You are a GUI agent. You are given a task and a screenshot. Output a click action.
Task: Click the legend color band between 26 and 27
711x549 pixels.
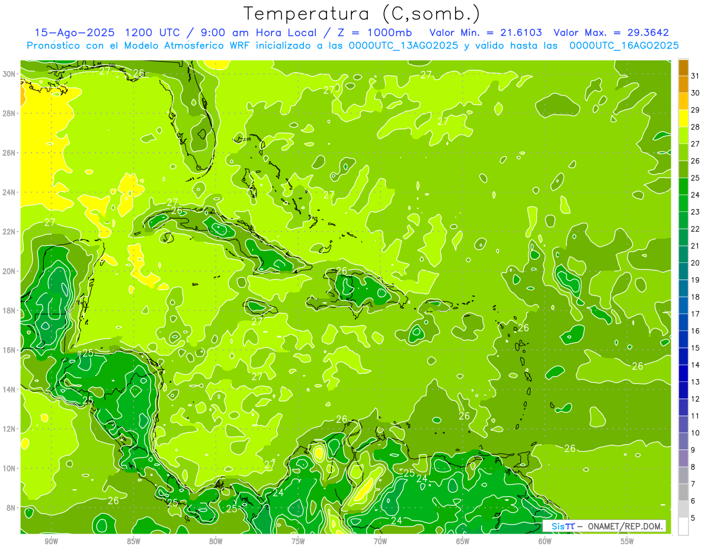coord(683,152)
